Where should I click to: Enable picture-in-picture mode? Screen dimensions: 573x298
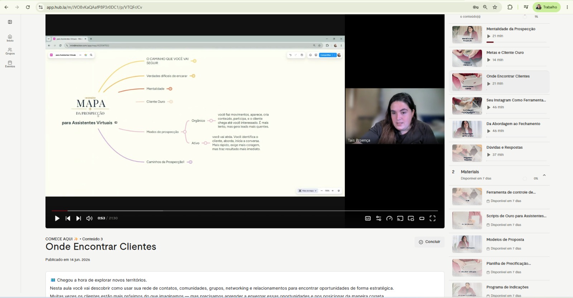(x=411, y=218)
